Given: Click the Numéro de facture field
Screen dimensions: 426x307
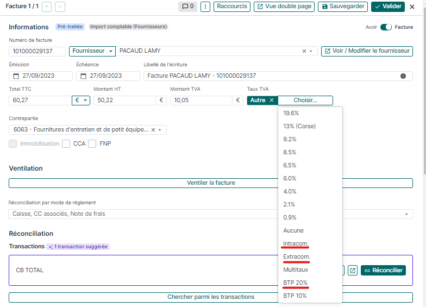Looking at the screenshot, I should pos(37,51).
